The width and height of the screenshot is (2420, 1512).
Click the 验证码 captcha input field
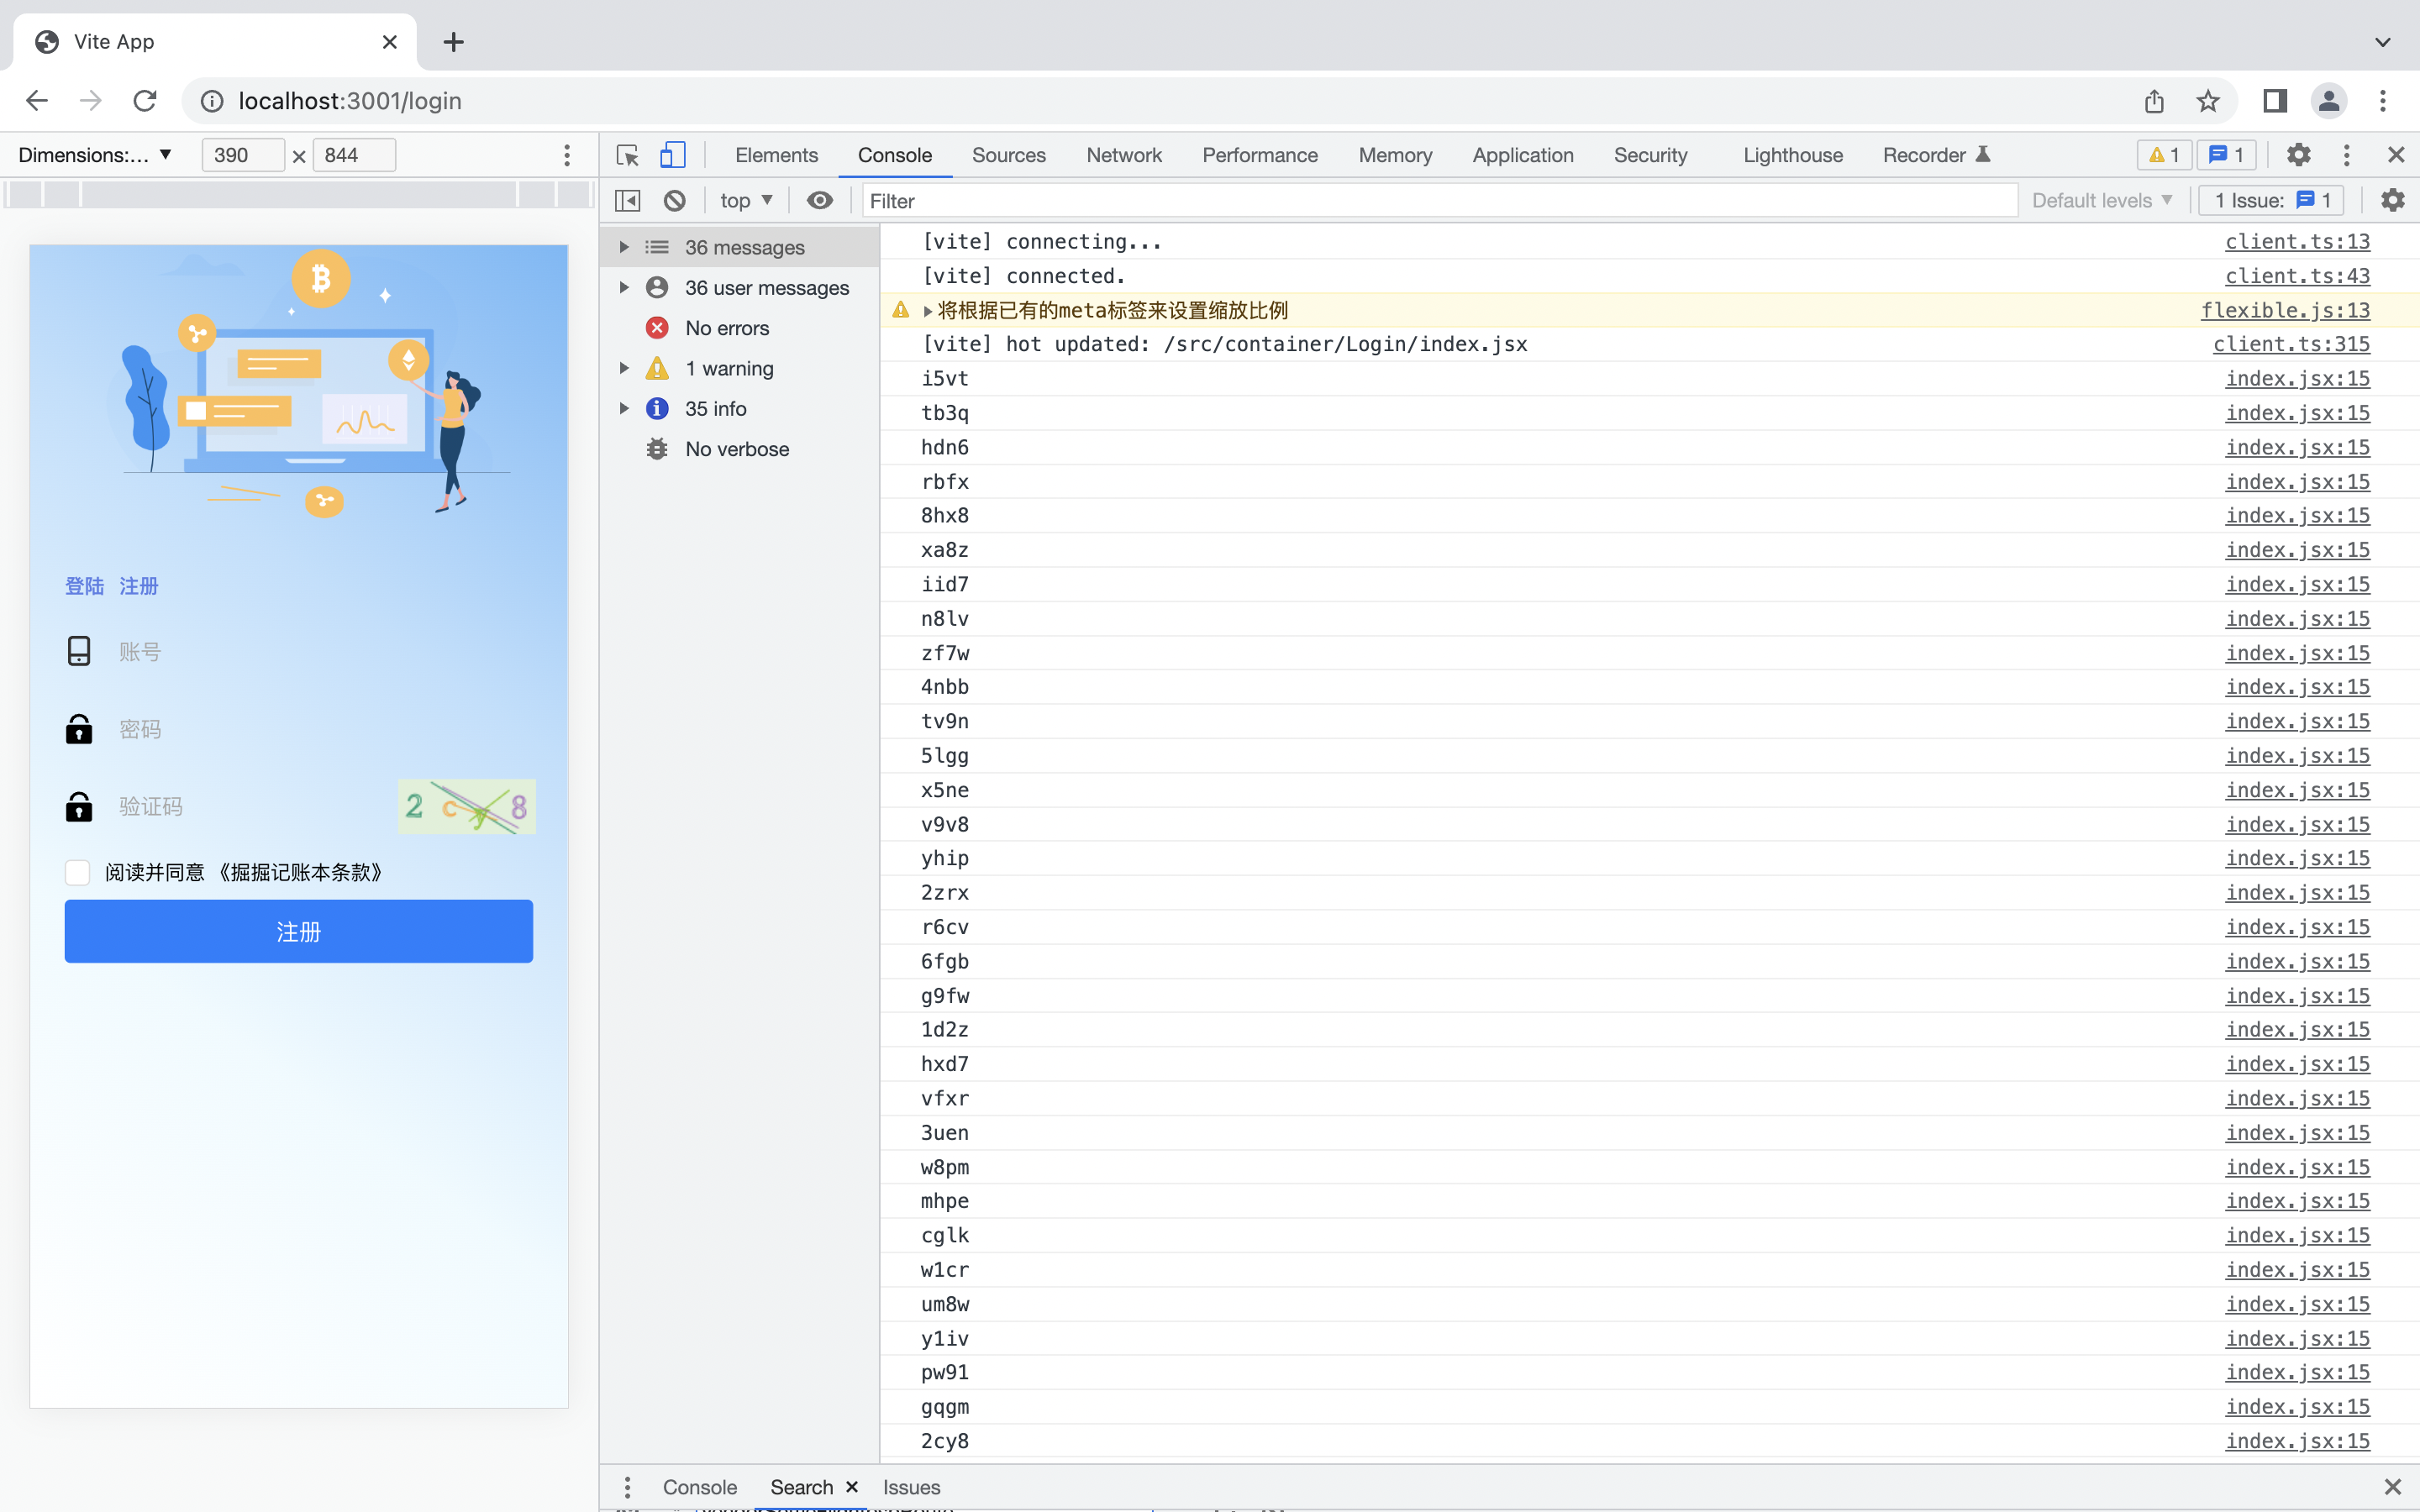click(x=250, y=806)
